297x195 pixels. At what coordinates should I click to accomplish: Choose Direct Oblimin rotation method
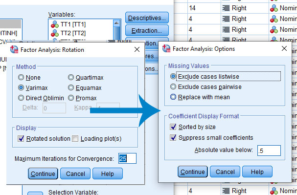tap(21, 98)
